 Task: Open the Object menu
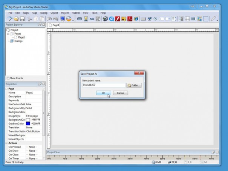click(54, 13)
